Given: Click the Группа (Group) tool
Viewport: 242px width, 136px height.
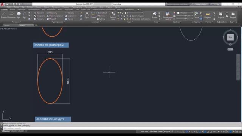Looking at the screenshot, I should point(196,15).
